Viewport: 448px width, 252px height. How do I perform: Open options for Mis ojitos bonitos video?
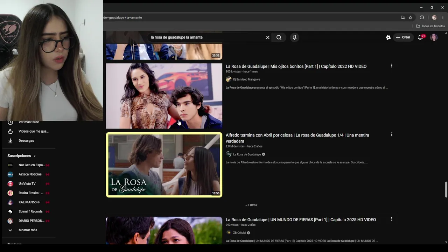[392, 66]
